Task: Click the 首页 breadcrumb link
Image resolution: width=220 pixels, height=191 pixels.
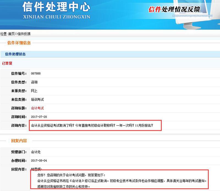Action: (x=11, y=34)
